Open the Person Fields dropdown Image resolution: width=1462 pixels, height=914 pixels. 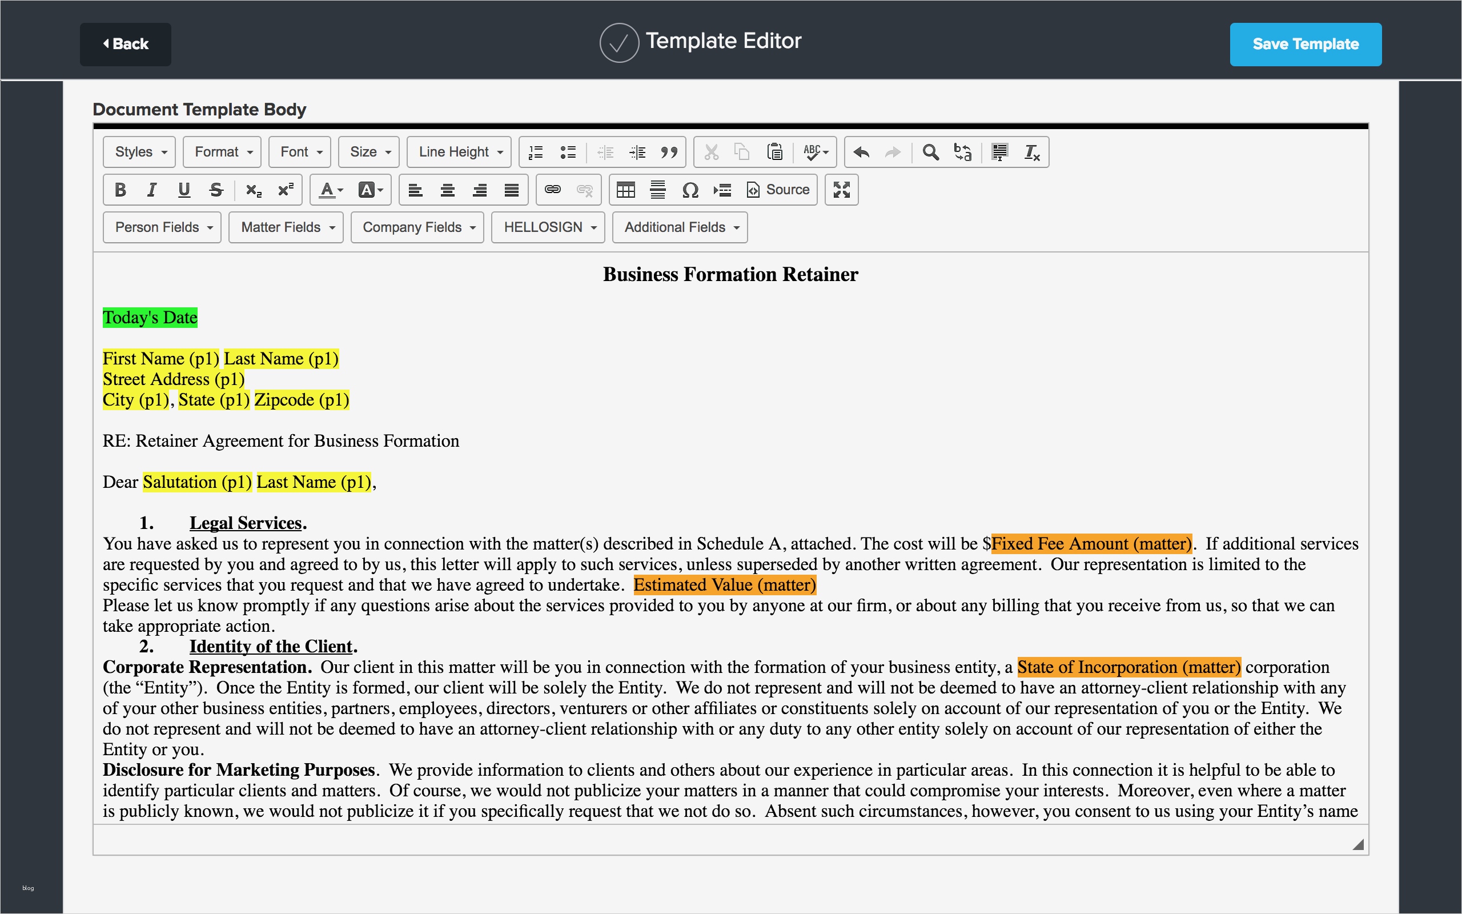[x=163, y=227]
